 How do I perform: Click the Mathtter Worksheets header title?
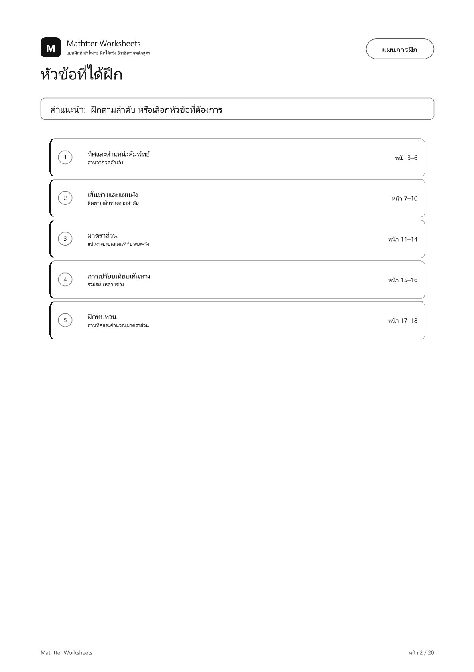(104, 43)
